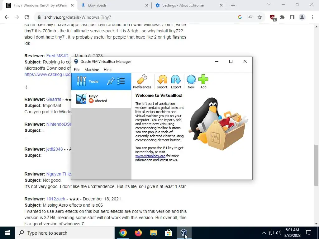Create a New virtual machine
This screenshot has height=239, width=319.
coord(191,82)
